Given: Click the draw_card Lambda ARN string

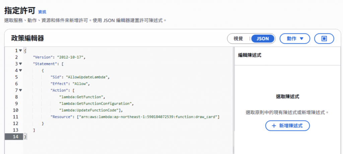Looking at the screenshot, I should (148, 117).
